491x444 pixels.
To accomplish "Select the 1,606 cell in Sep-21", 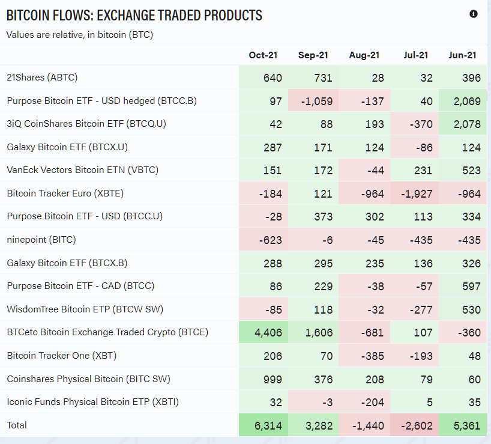I will click(x=313, y=332).
